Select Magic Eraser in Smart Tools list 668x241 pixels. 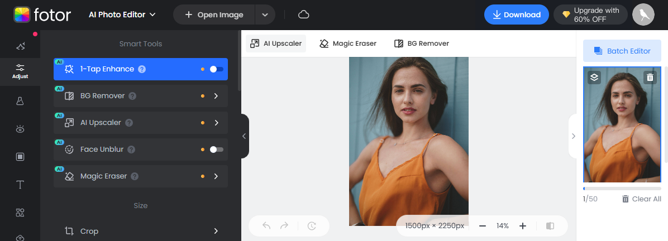[141, 176]
